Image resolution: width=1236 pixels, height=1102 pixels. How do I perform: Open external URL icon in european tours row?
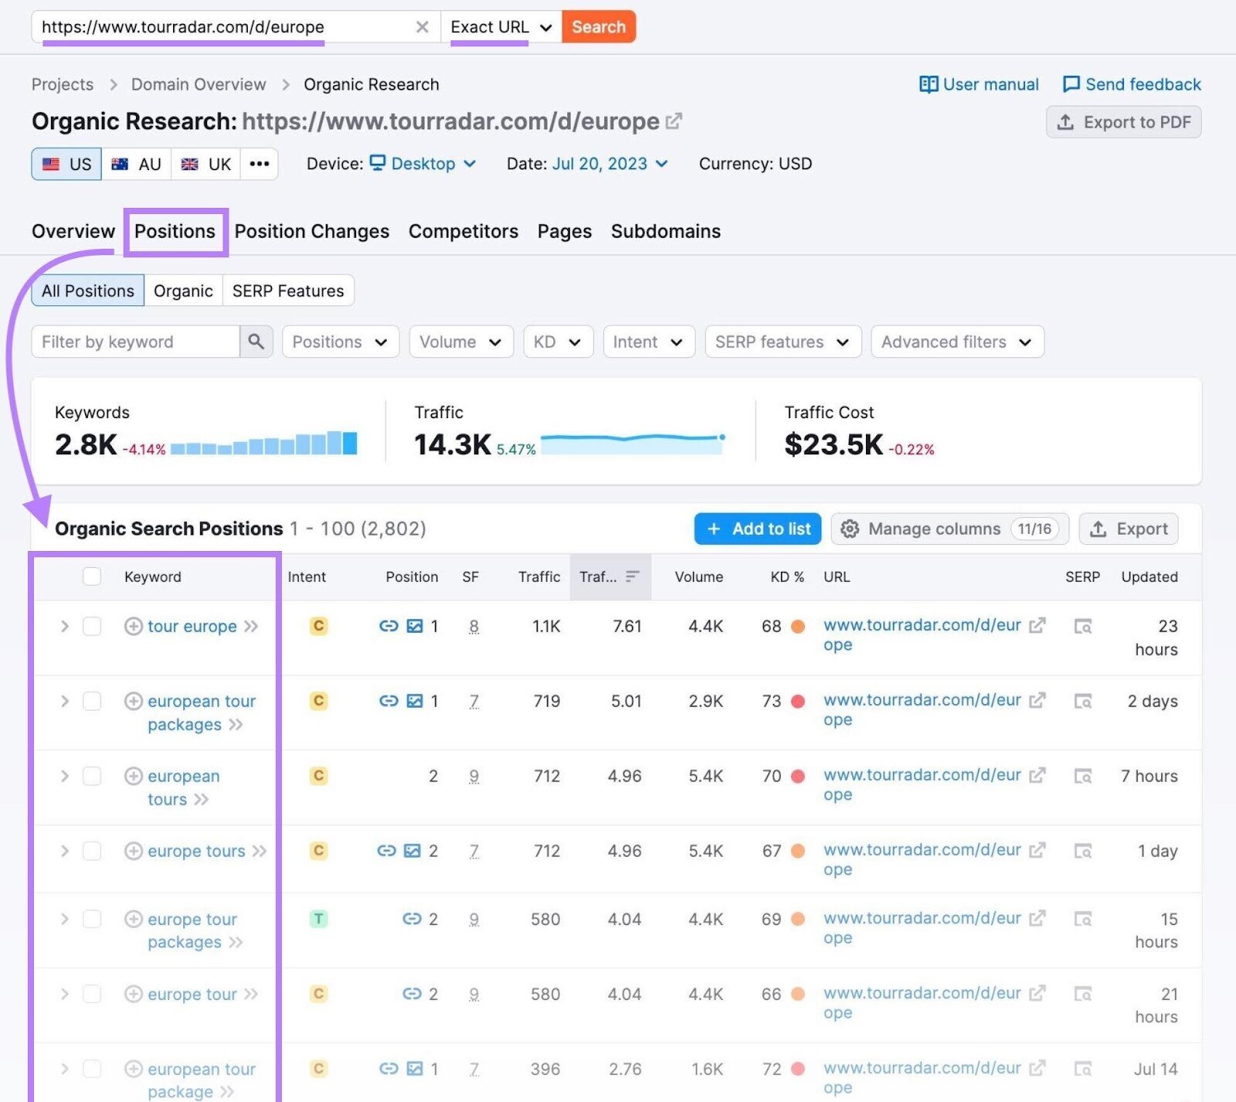(x=1037, y=775)
